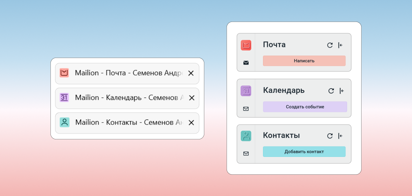Refresh the Календарь panel
Image resolution: width=412 pixels, height=196 pixels.
click(331, 91)
